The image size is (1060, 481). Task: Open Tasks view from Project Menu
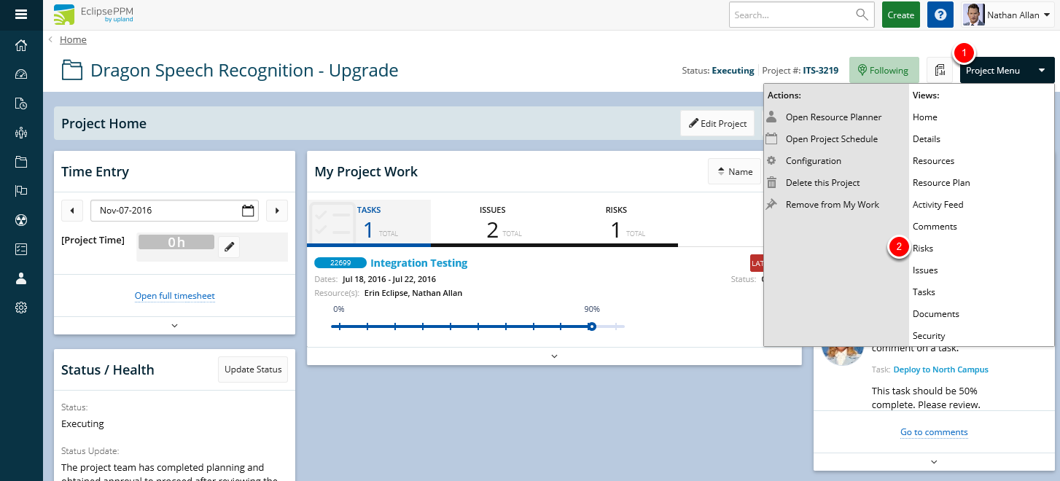(924, 292)
